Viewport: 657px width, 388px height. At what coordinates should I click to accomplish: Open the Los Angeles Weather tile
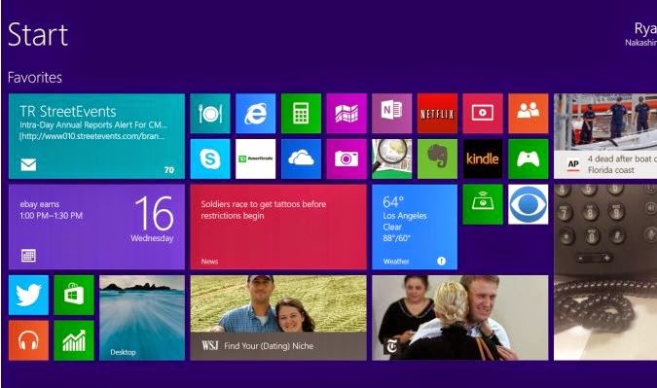click(x=415, y=227)
